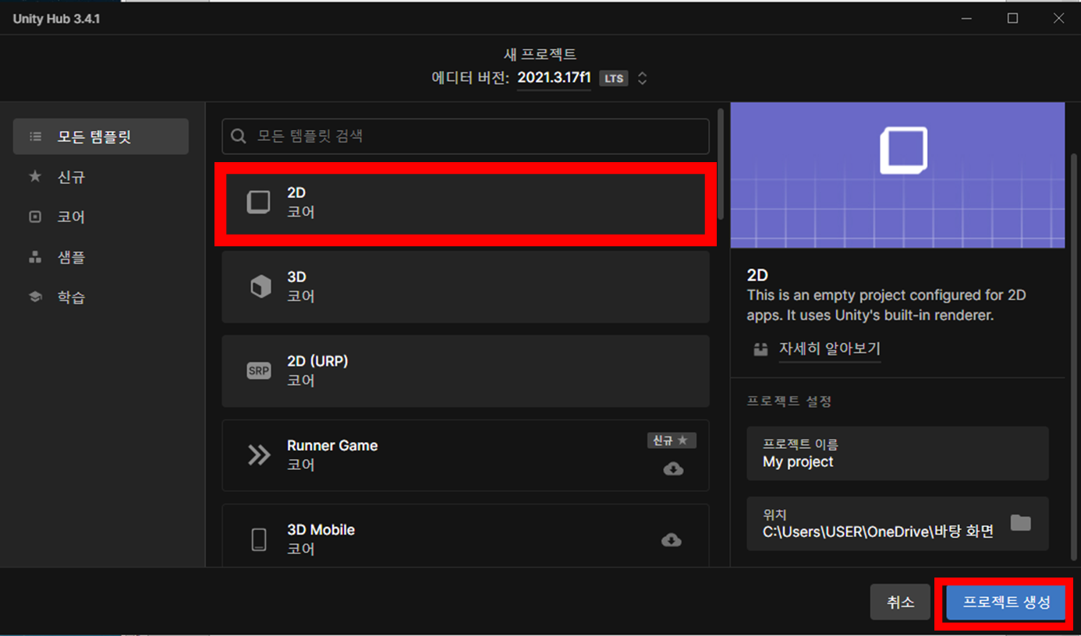1081x636 pixels.
Task: Click the 2D title in details panel
Action: coord(757,275)
